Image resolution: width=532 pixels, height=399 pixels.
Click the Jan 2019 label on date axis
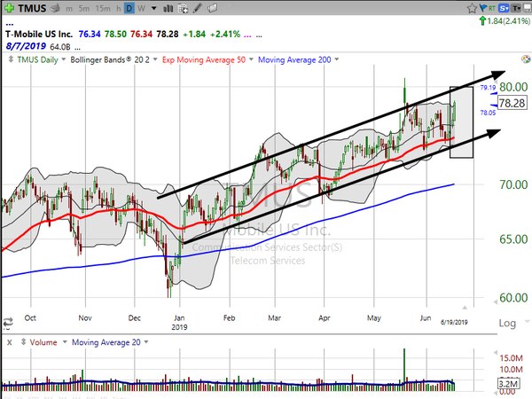coord(179,323)
